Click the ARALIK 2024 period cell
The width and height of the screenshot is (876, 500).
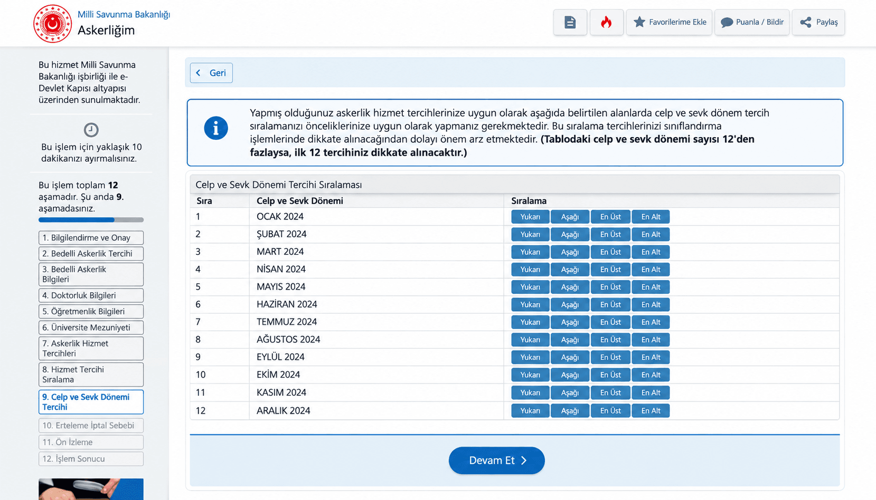click(376, 411)
